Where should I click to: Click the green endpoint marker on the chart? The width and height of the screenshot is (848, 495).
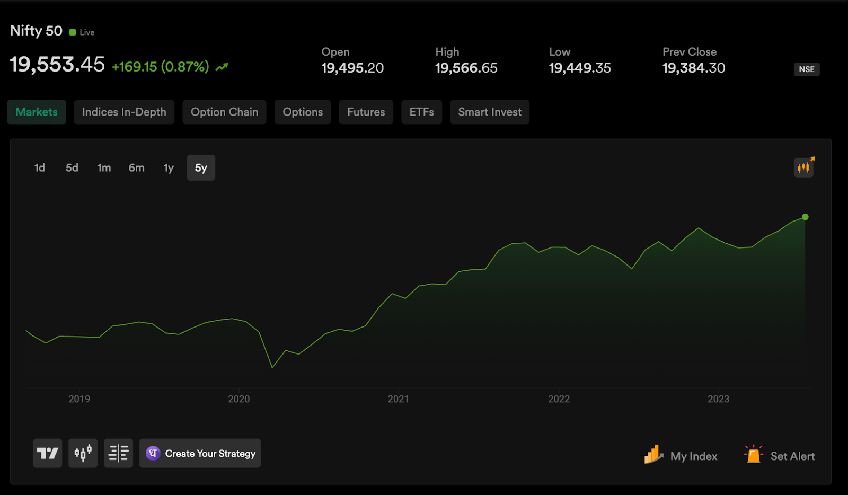point(805,217)
